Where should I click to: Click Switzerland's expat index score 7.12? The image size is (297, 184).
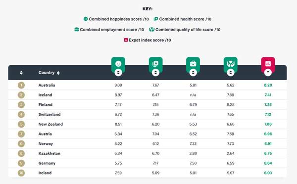click(268, 114)
